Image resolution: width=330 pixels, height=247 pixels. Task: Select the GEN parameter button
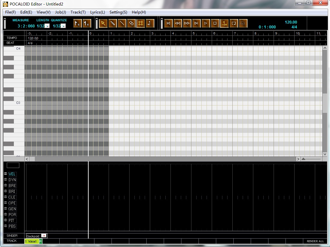12,209
